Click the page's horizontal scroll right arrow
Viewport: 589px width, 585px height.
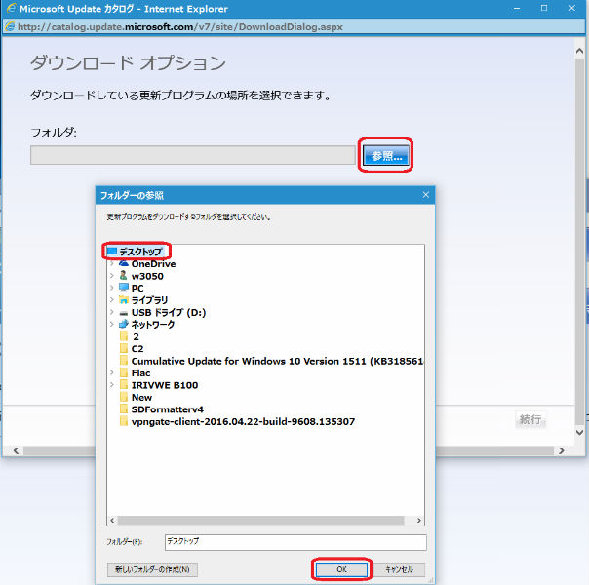(x=561, y=450)
